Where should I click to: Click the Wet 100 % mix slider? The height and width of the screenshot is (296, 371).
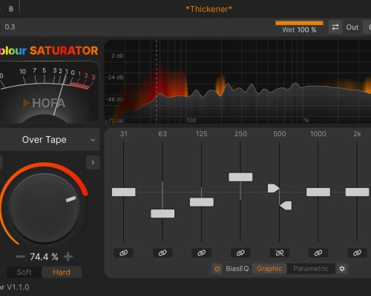299,27
